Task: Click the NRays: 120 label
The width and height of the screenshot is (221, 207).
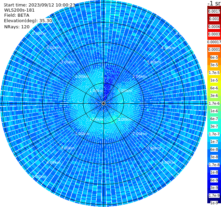Action: (17, 27)
